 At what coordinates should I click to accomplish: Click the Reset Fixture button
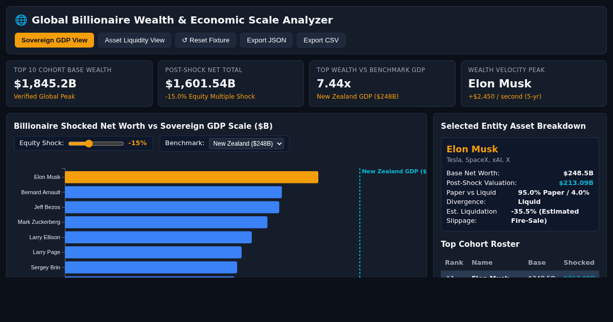pos(205,40)
